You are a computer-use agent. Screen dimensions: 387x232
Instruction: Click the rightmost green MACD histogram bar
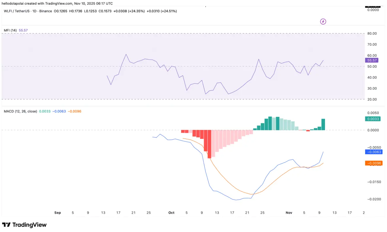tap(323, 124)
